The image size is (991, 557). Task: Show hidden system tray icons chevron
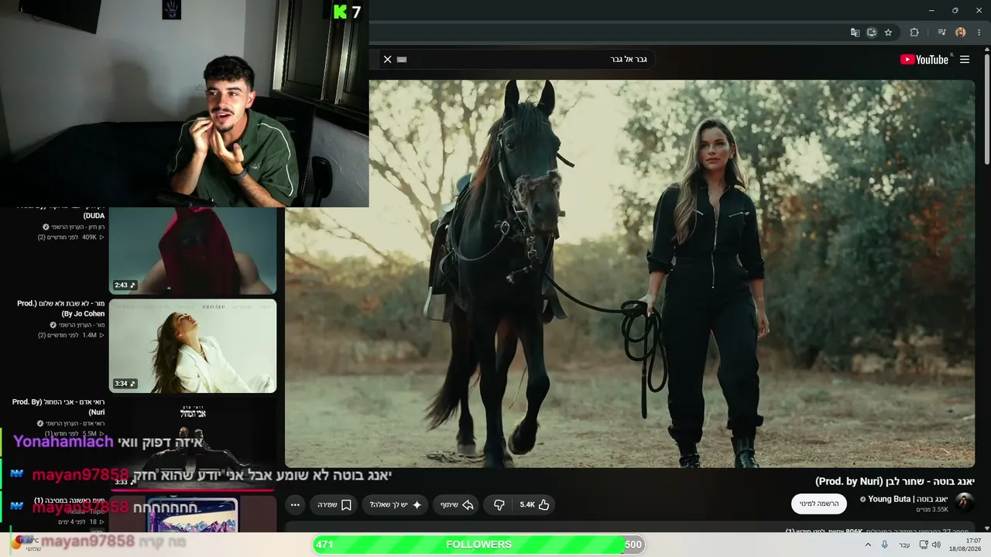[x=868, y=545]
